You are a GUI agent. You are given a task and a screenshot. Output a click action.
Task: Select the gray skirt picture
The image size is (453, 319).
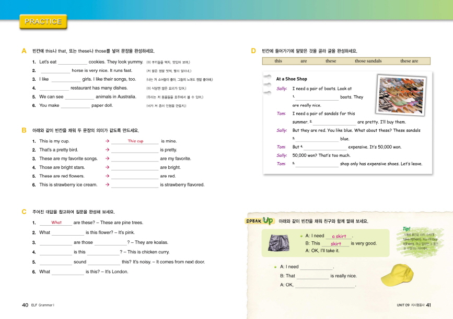pyautogui.click(x=277, y=242)
